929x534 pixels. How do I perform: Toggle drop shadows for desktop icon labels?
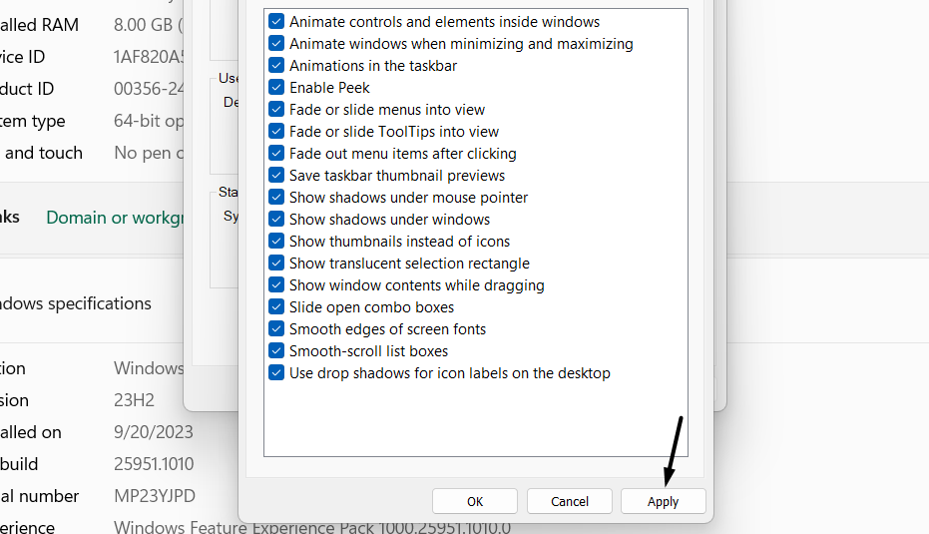(276, 373)
